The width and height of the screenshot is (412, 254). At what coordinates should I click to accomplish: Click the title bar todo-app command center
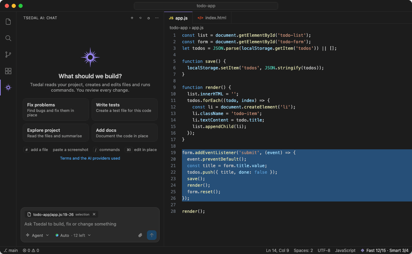206,6
